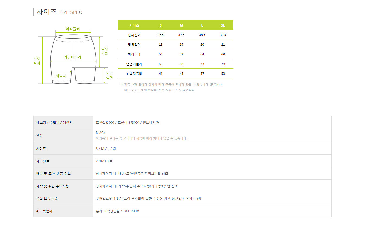Click the 인심 길이 label on the diagram
372x228 pixels.
pos(110,75)
